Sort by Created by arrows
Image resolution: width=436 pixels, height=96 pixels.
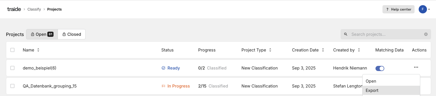coord(359,50)
